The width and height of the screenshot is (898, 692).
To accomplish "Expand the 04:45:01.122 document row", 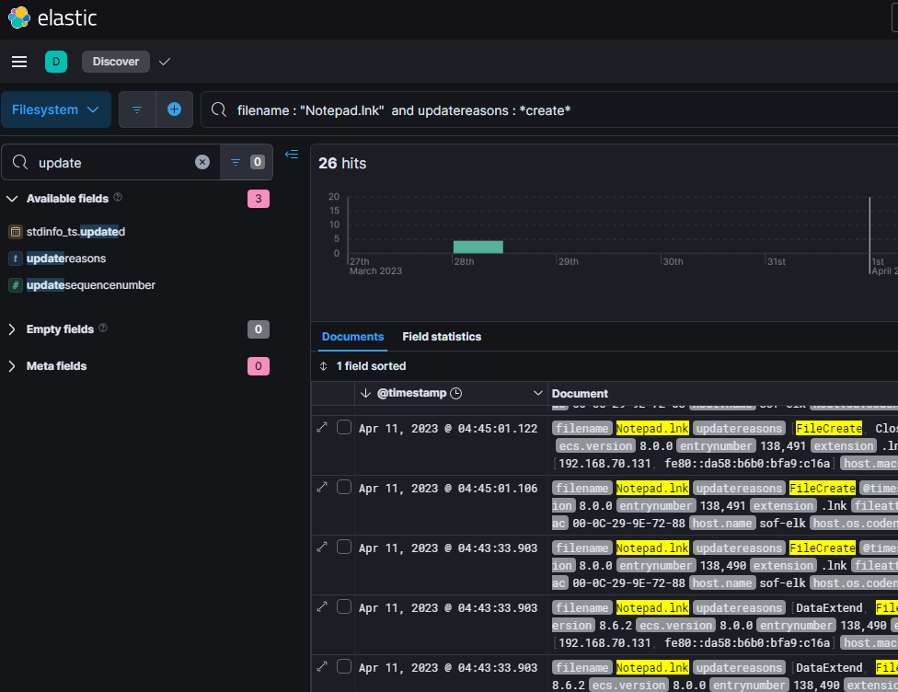I will click(322, 427).
